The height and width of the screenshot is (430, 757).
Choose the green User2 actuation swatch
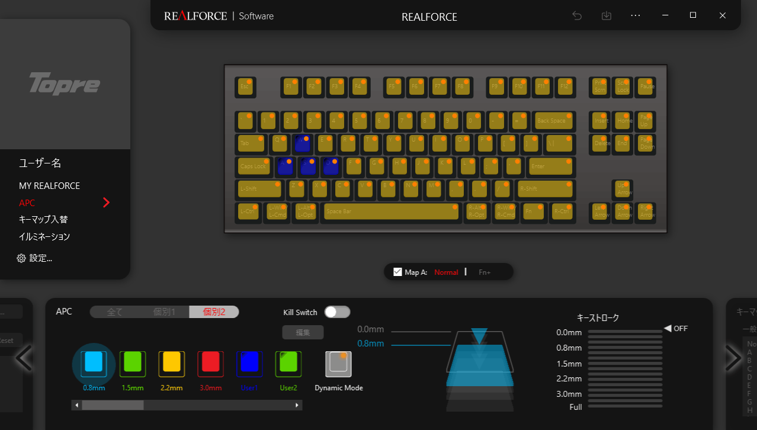click(288, 364)
